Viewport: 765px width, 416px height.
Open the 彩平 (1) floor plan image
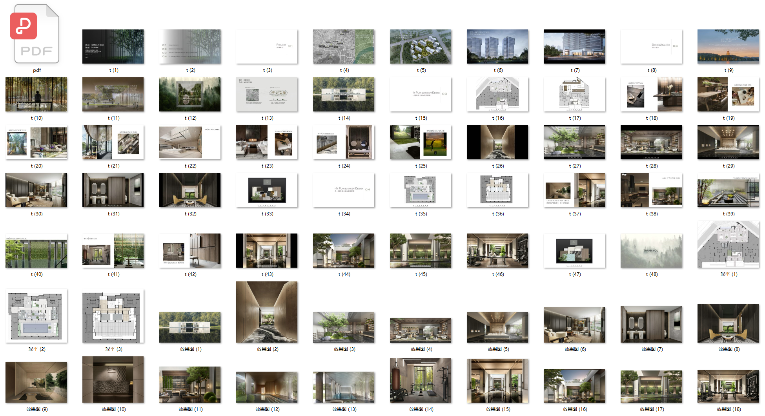(728, 244)
